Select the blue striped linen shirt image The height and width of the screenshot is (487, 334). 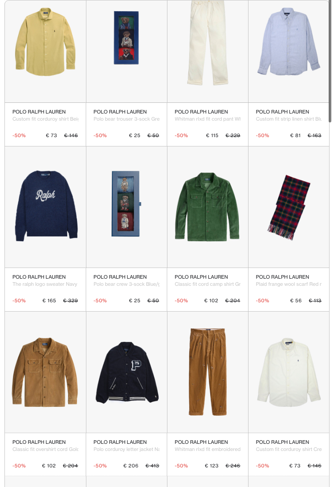click(289, 41)
